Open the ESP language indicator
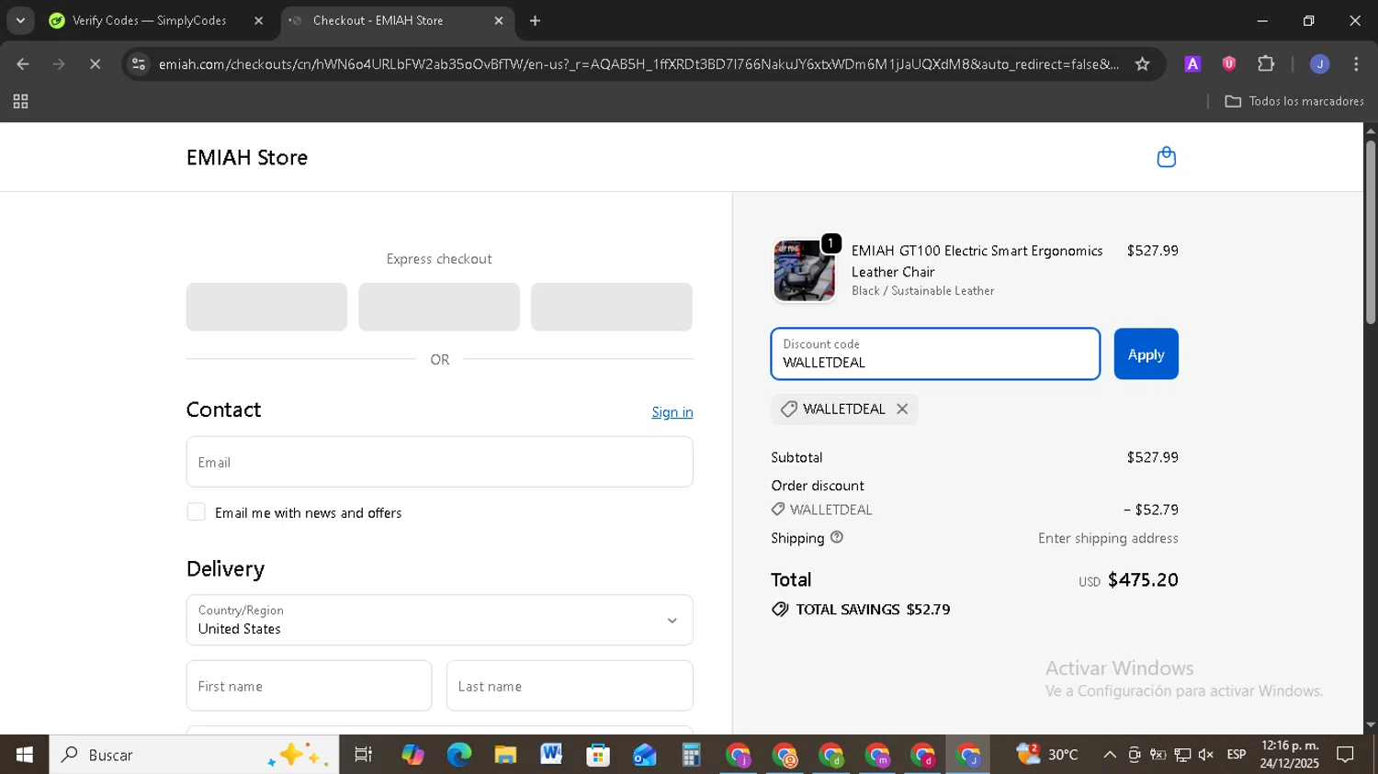 (1237, 755)
